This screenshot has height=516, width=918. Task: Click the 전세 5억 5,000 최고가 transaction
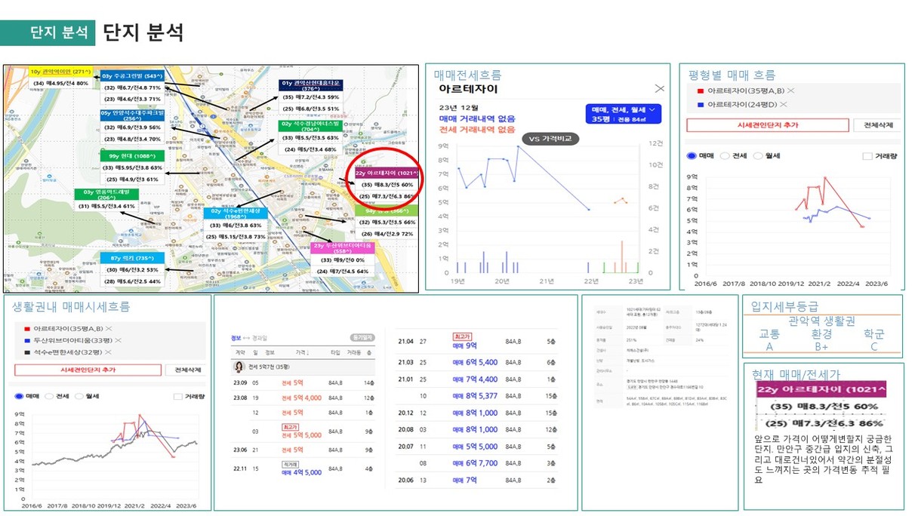point(302,432)
